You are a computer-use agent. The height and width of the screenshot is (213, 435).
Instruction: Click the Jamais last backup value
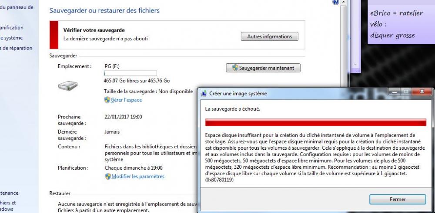112,132
